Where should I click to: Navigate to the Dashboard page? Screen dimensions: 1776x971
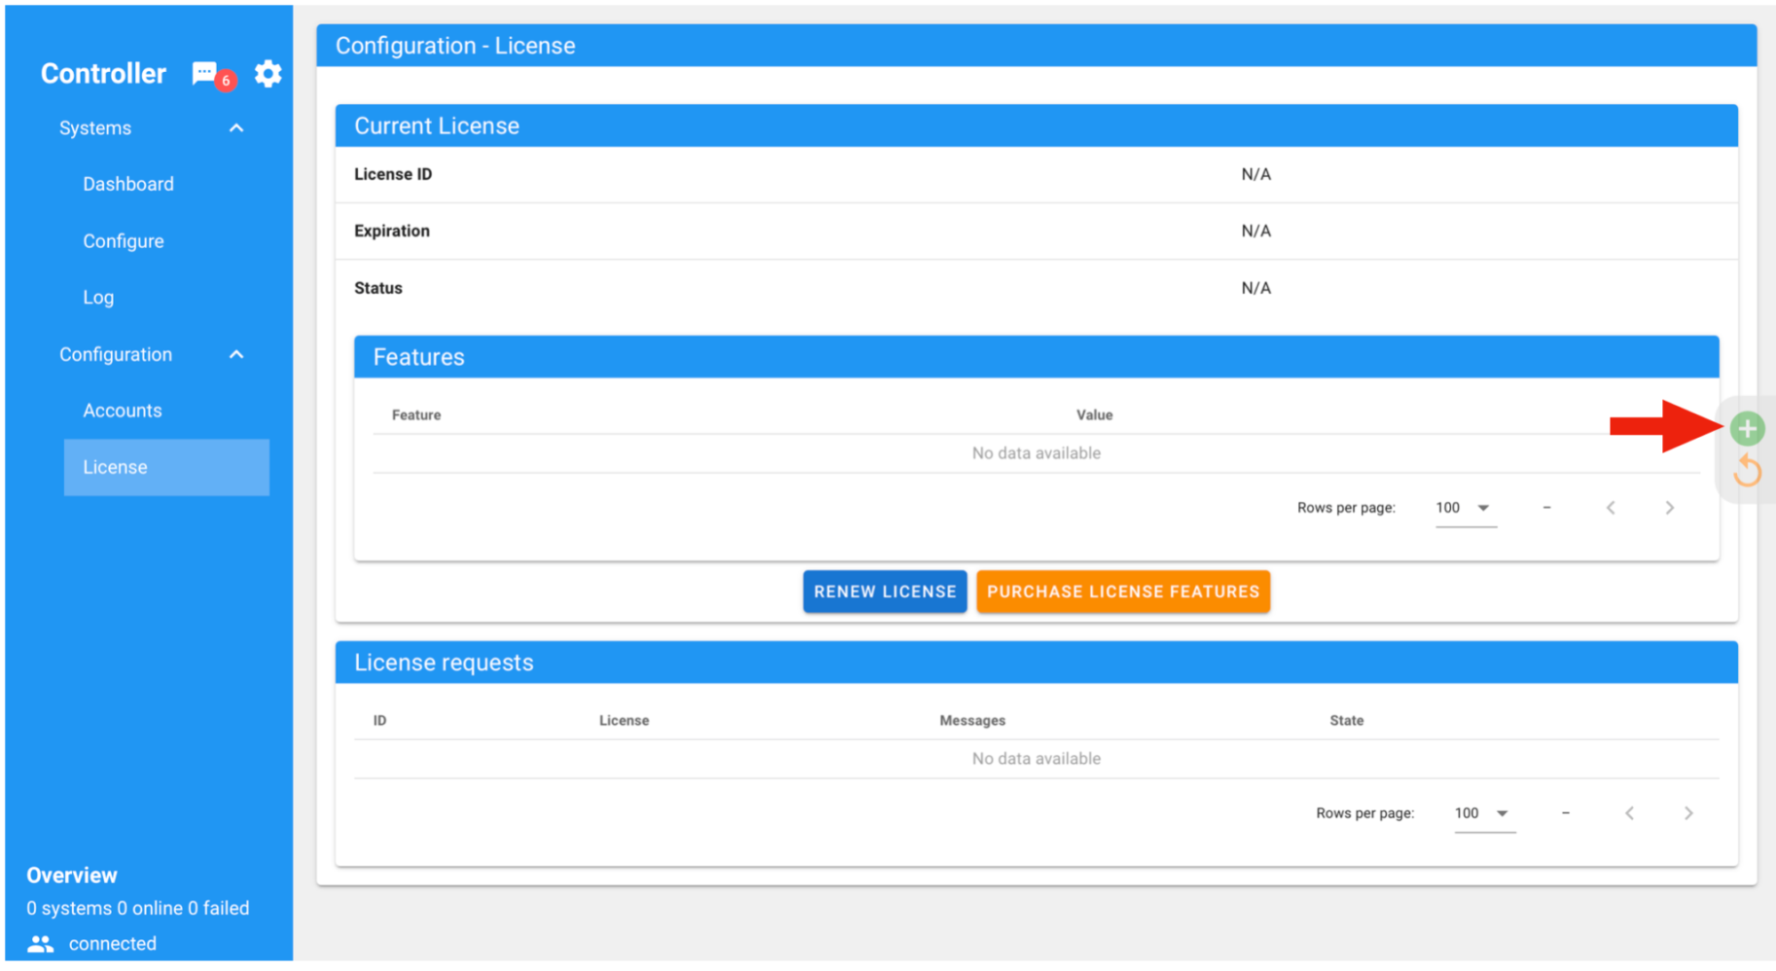128,184
